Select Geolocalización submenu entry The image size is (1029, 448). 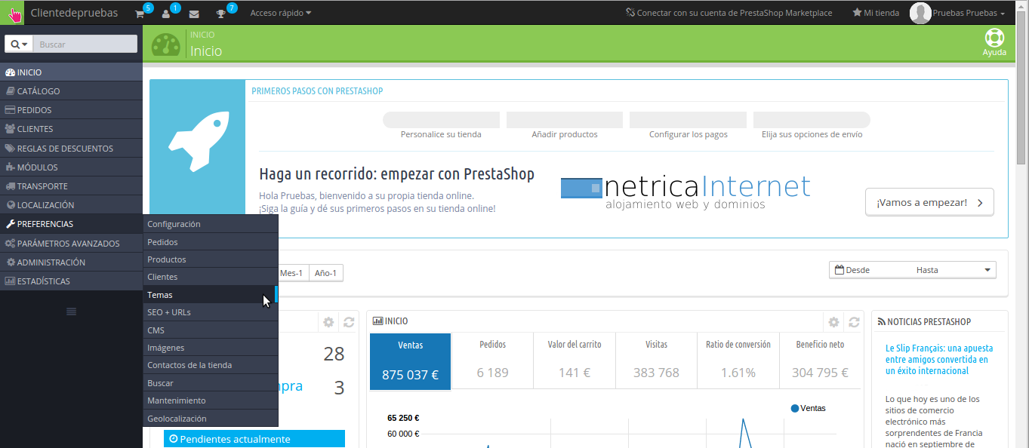click(211, 419)
